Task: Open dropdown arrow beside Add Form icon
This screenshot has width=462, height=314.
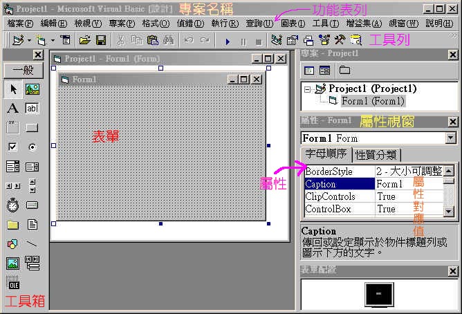Action: pyautogui.click(x=53, y=40)
